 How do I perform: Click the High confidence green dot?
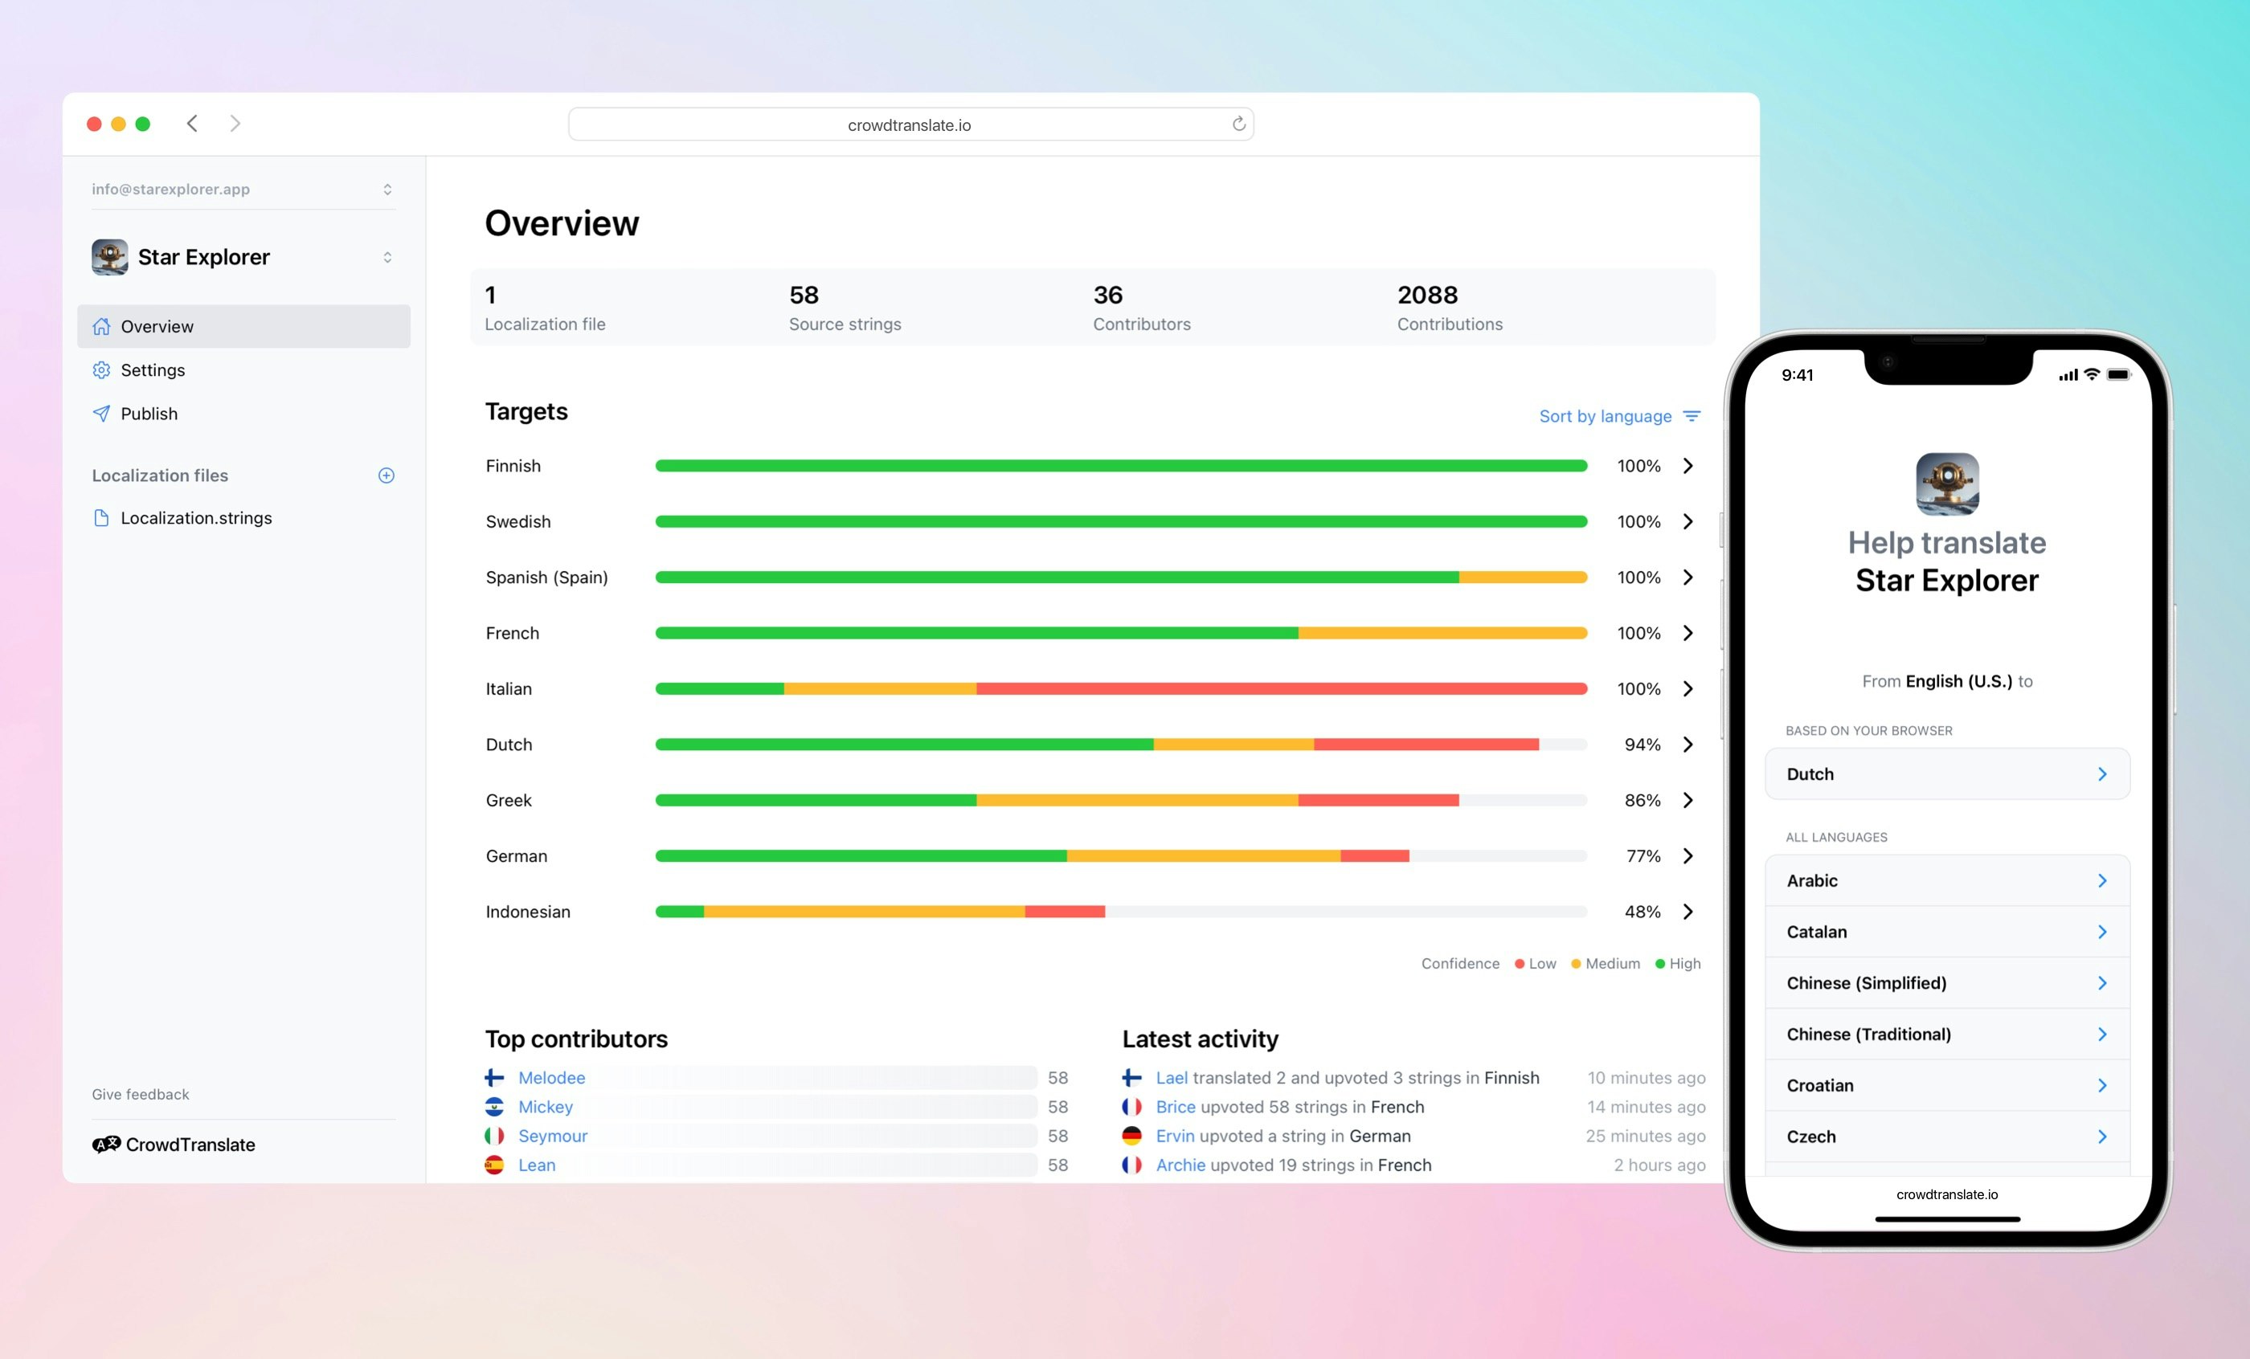[x=1660, y=964]
